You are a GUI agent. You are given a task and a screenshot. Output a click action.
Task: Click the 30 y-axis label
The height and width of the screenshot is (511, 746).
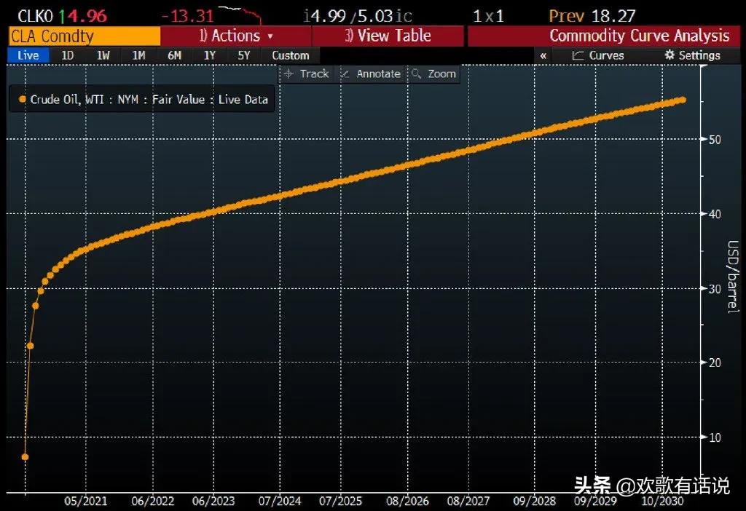pos(715,289)
